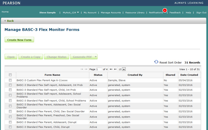The height and width of the screenshot is (130, 208).
Task: Click the 'No' value in Shared column
Action: point(165,80)
